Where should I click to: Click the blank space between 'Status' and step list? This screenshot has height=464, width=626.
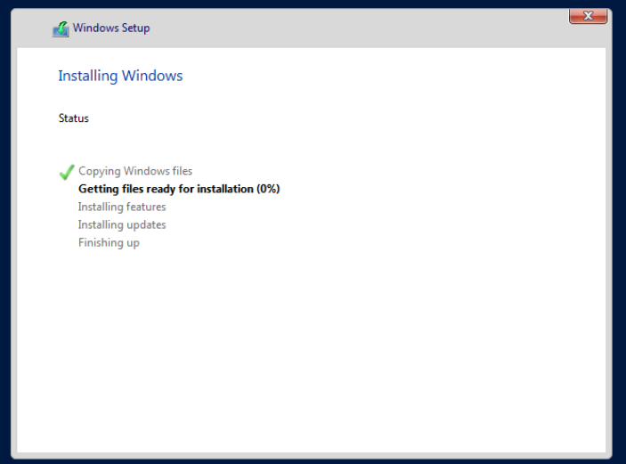pyautogui.click(x=178, y=144)
